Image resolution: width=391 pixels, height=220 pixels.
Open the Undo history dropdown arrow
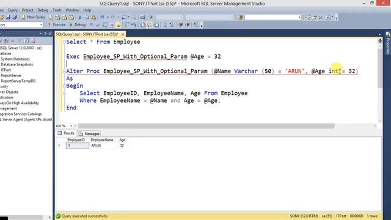point(108,17)
